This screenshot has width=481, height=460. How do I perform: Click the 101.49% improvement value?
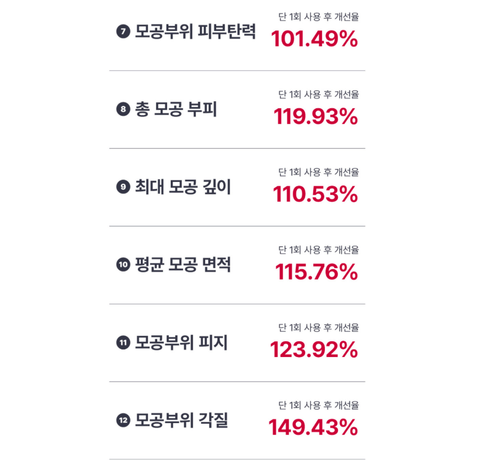point(314,39)
